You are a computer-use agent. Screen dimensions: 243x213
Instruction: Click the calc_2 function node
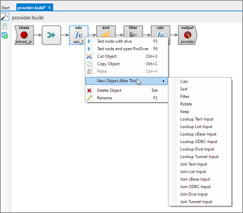[x=78, y=35]
